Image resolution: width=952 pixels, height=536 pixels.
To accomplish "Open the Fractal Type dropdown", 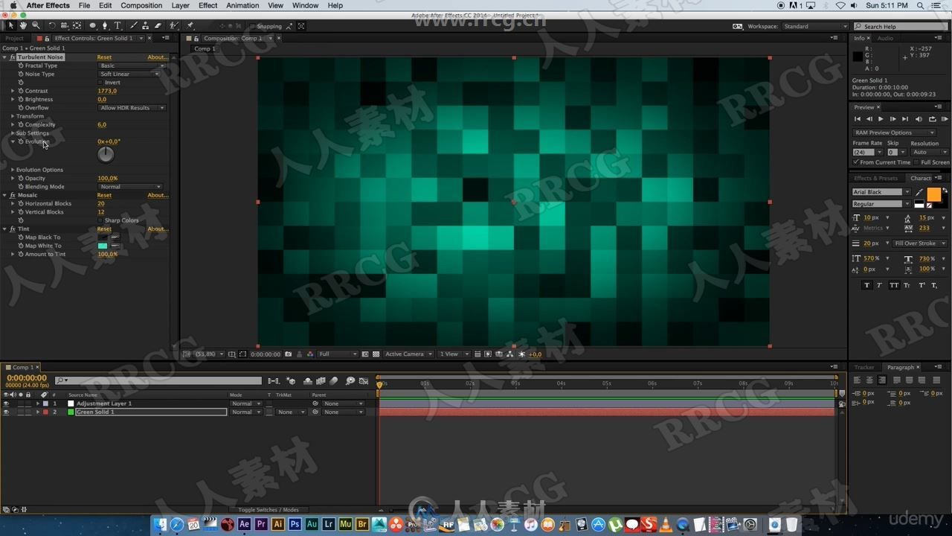I will pyautogui.click(x=132, y=66).
